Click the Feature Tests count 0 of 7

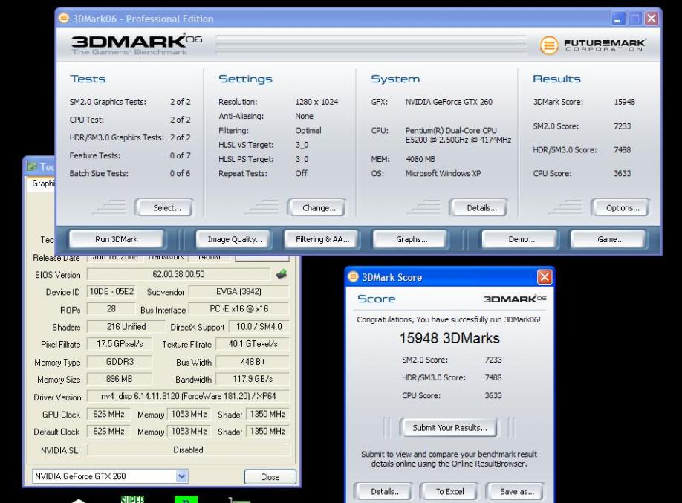tap(180, 155)
